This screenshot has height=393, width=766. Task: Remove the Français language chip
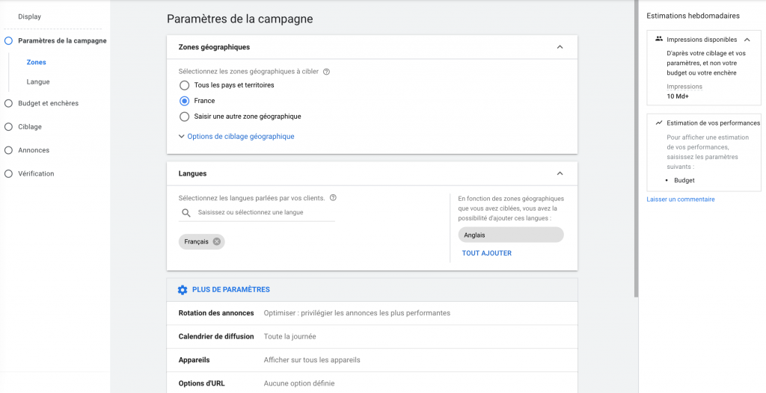click(x=217, y=241)
